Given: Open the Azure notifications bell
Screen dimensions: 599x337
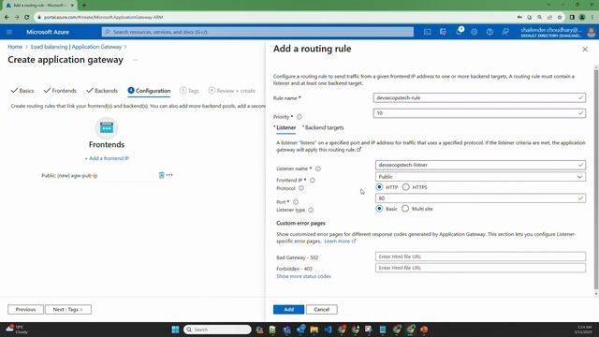Looking at the screenshot, I should tap(459, 32).
